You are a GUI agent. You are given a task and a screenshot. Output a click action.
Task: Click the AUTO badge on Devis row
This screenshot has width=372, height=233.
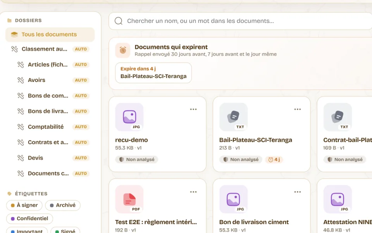(x=81, y=158)
